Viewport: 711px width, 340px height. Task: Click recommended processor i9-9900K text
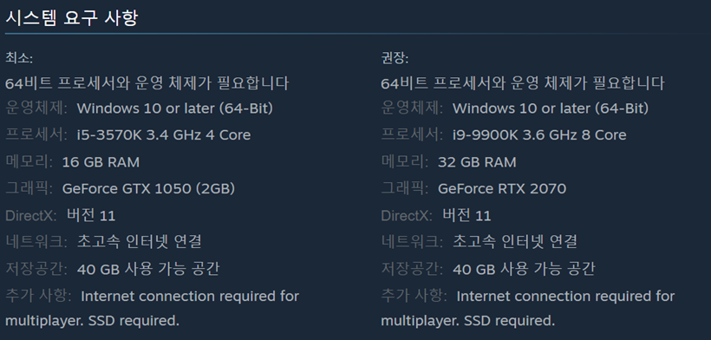[539, 135]
